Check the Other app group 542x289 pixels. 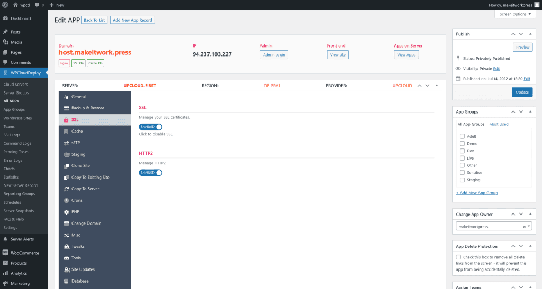[462, 165]
